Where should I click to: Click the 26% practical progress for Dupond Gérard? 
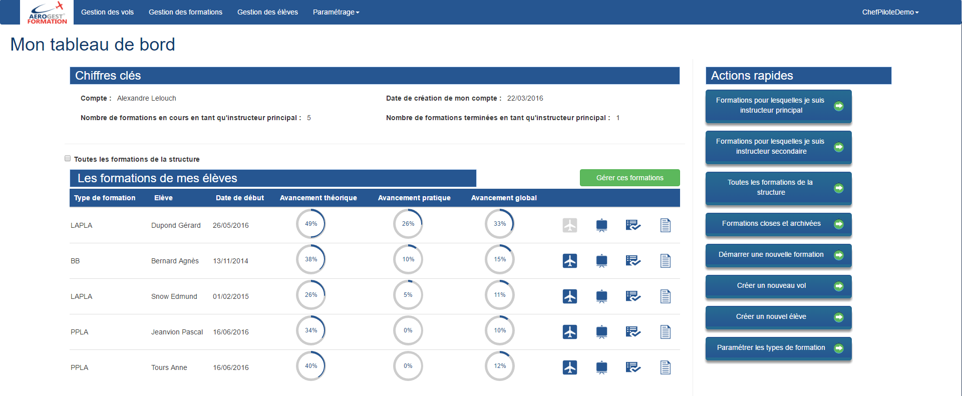click(408, 224)
